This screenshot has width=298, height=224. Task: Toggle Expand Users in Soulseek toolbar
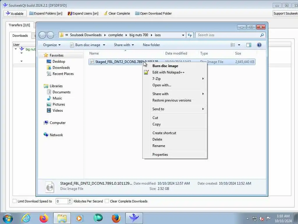83,13
